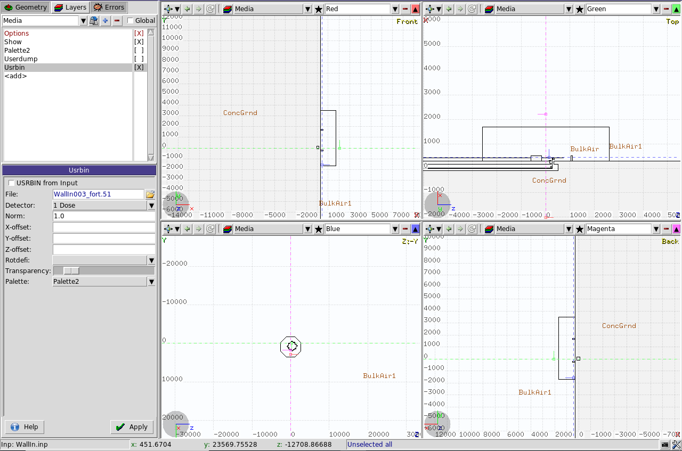Image resolution: width=682 pixels, height=451 pixels.
Task: Toggle the Options layer checkbox
Action: coord(139,33)
